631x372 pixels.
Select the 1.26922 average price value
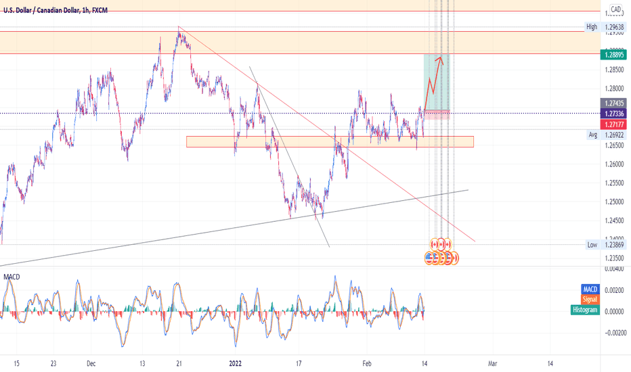click(x=614, y=135)
